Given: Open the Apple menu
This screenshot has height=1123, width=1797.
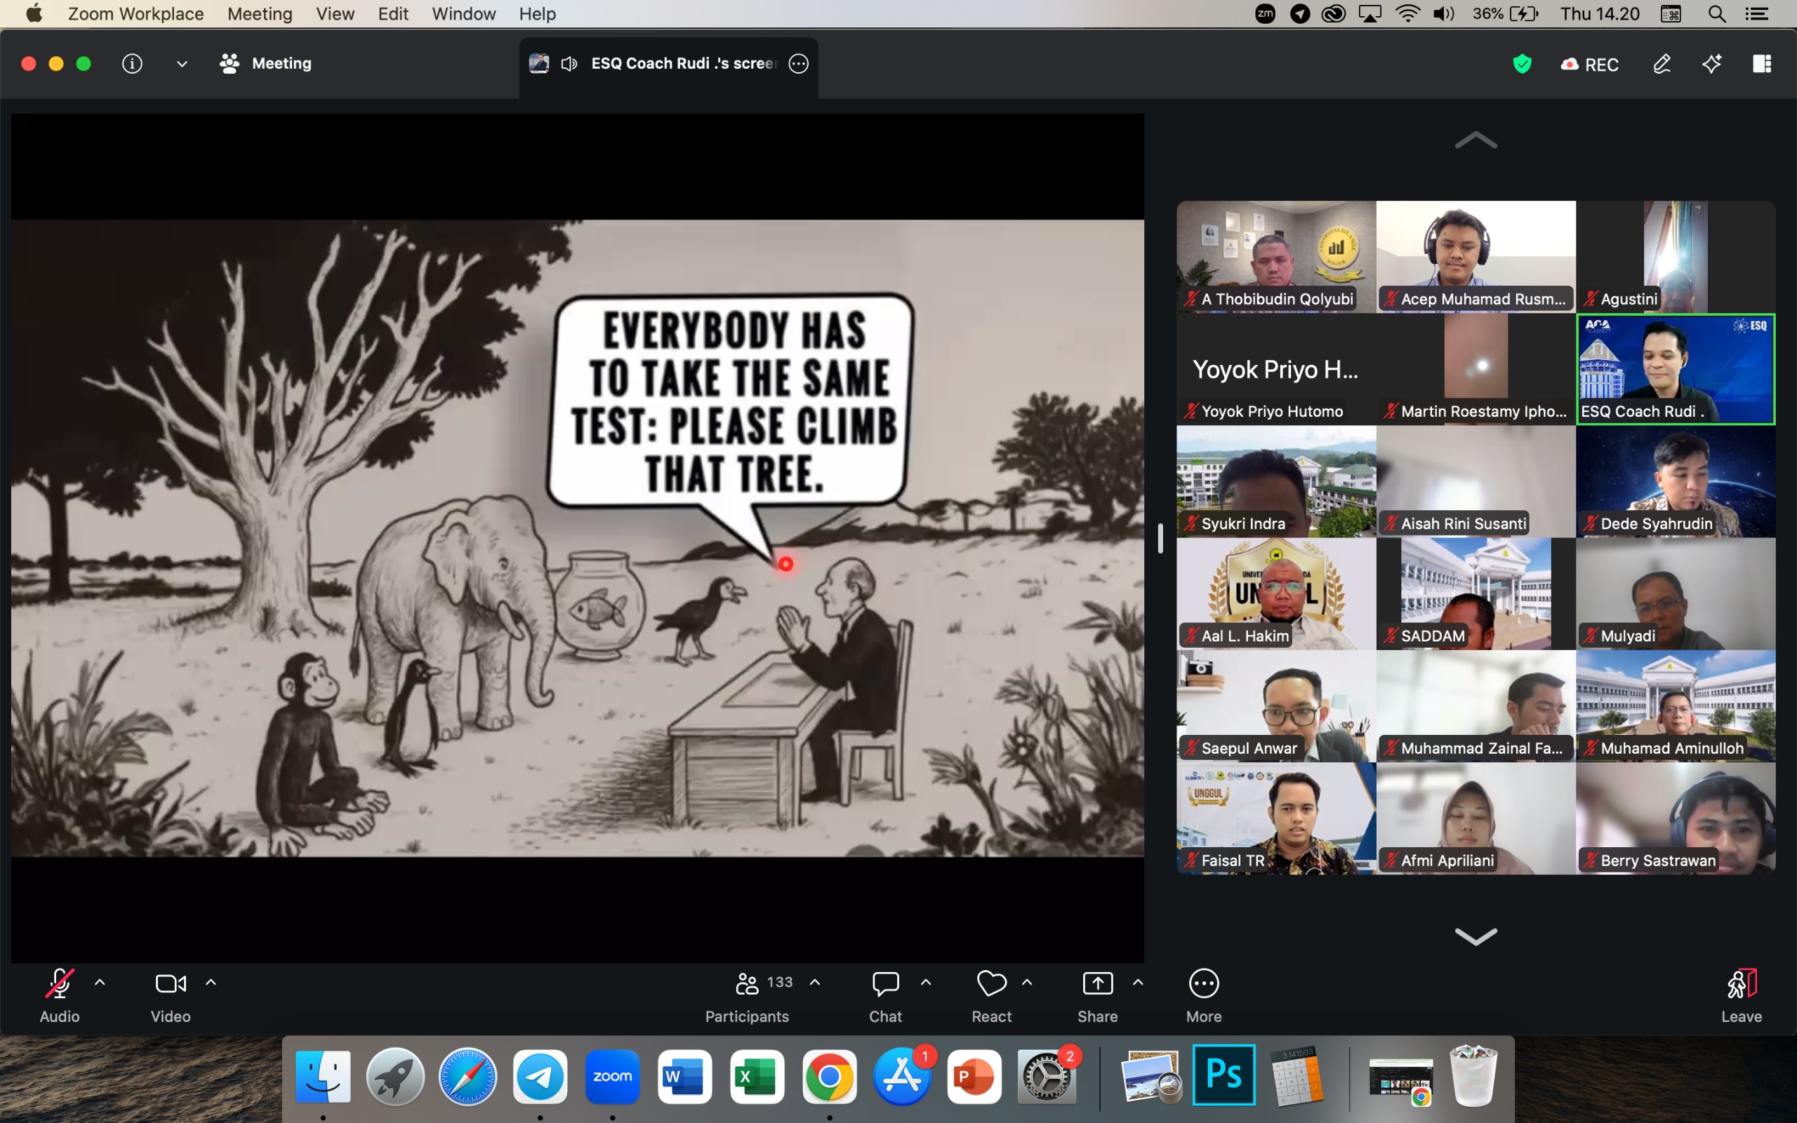Looking at the screenshot, I should tap(34, 14).
